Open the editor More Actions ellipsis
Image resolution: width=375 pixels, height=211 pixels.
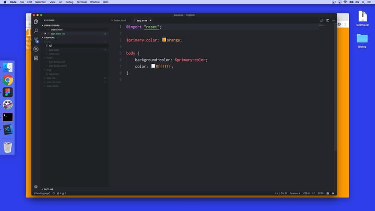(333, 20)
